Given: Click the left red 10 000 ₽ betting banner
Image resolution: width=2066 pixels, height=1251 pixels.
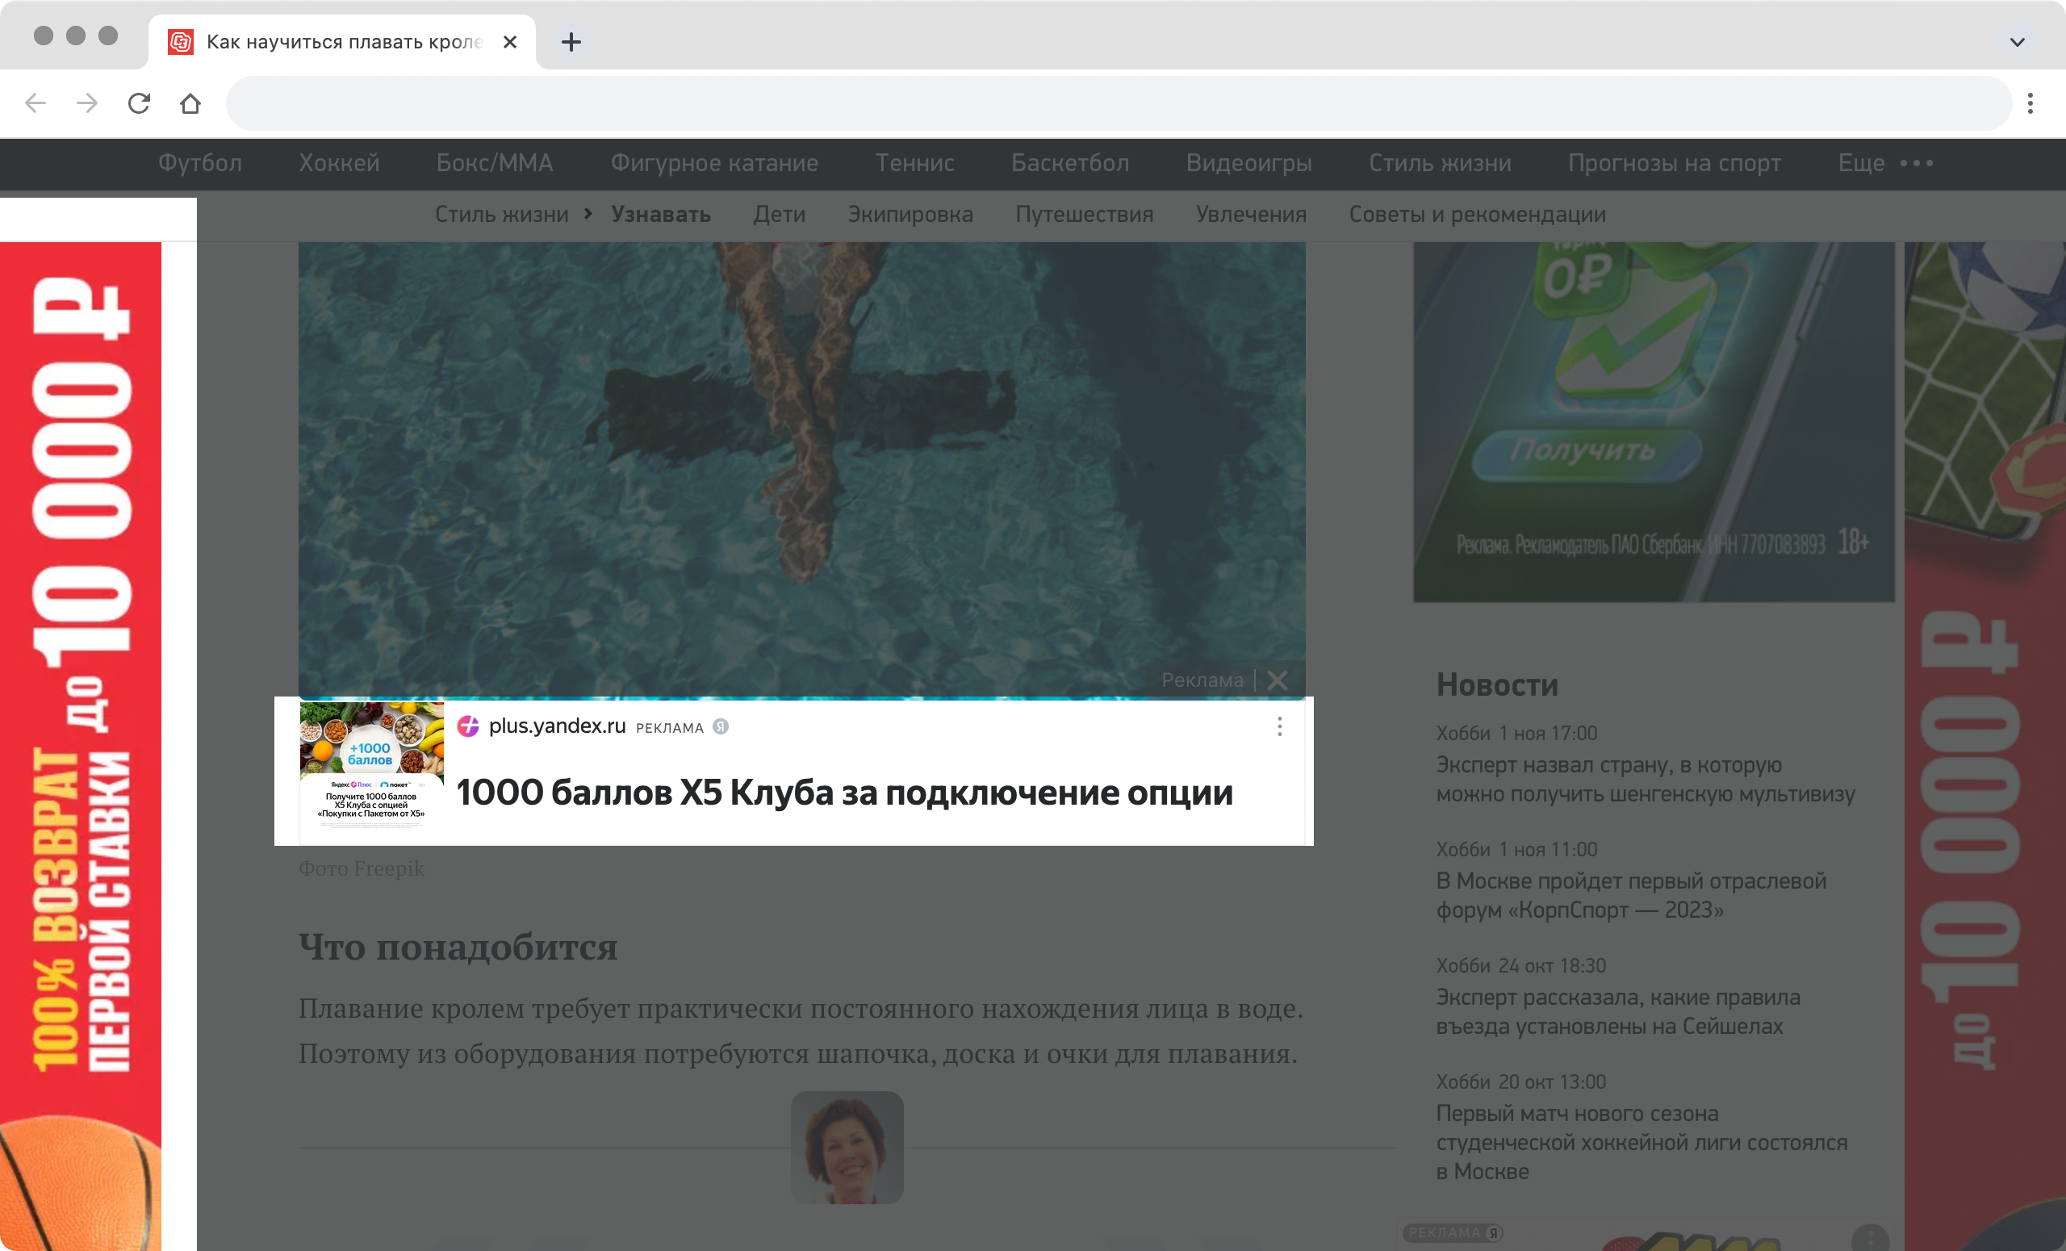Looking at the screenshot, I should point(81,747).
